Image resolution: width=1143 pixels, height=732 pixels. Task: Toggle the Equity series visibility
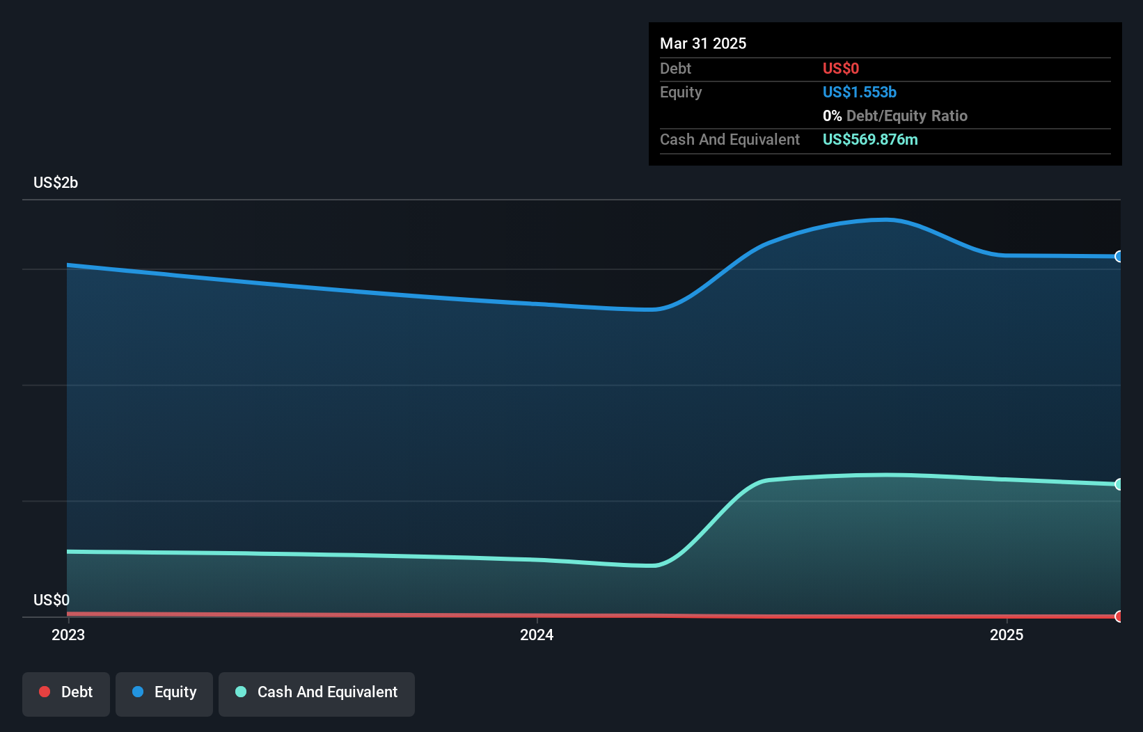pyautogui.click(x=164, y=692)
